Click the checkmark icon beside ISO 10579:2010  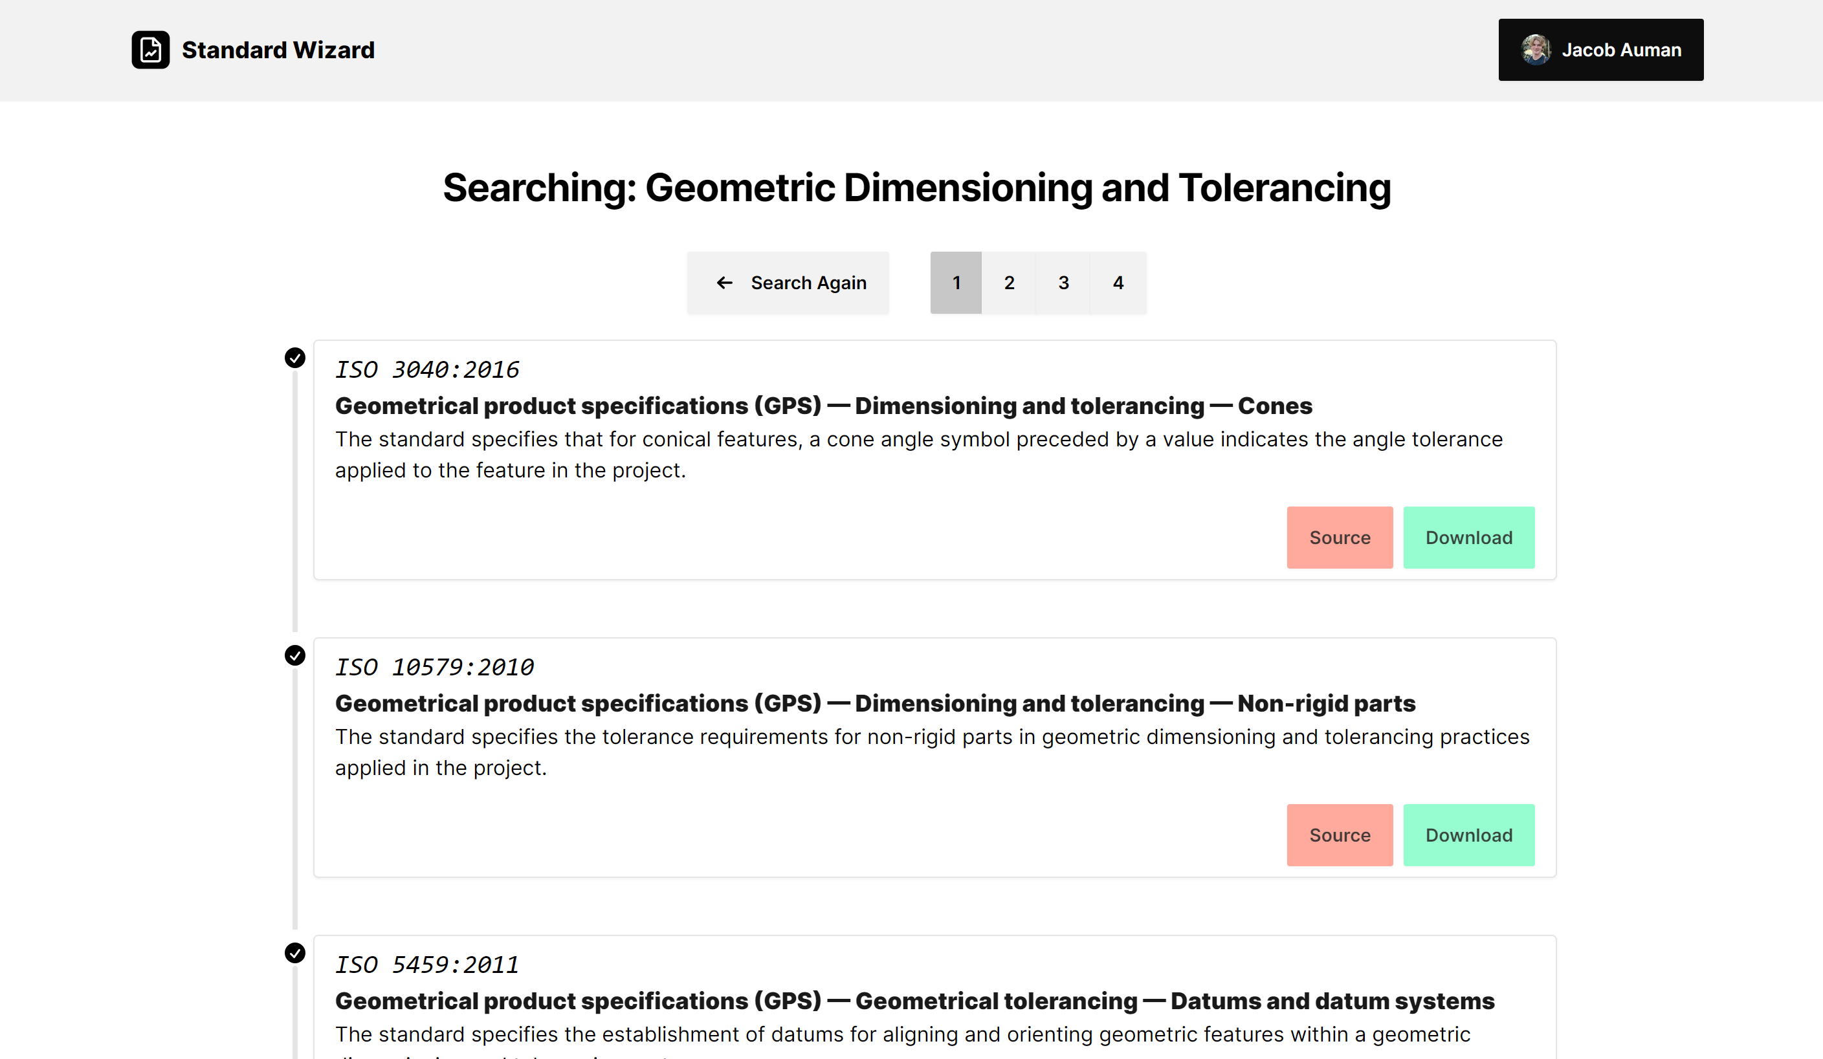coord(294,655)
